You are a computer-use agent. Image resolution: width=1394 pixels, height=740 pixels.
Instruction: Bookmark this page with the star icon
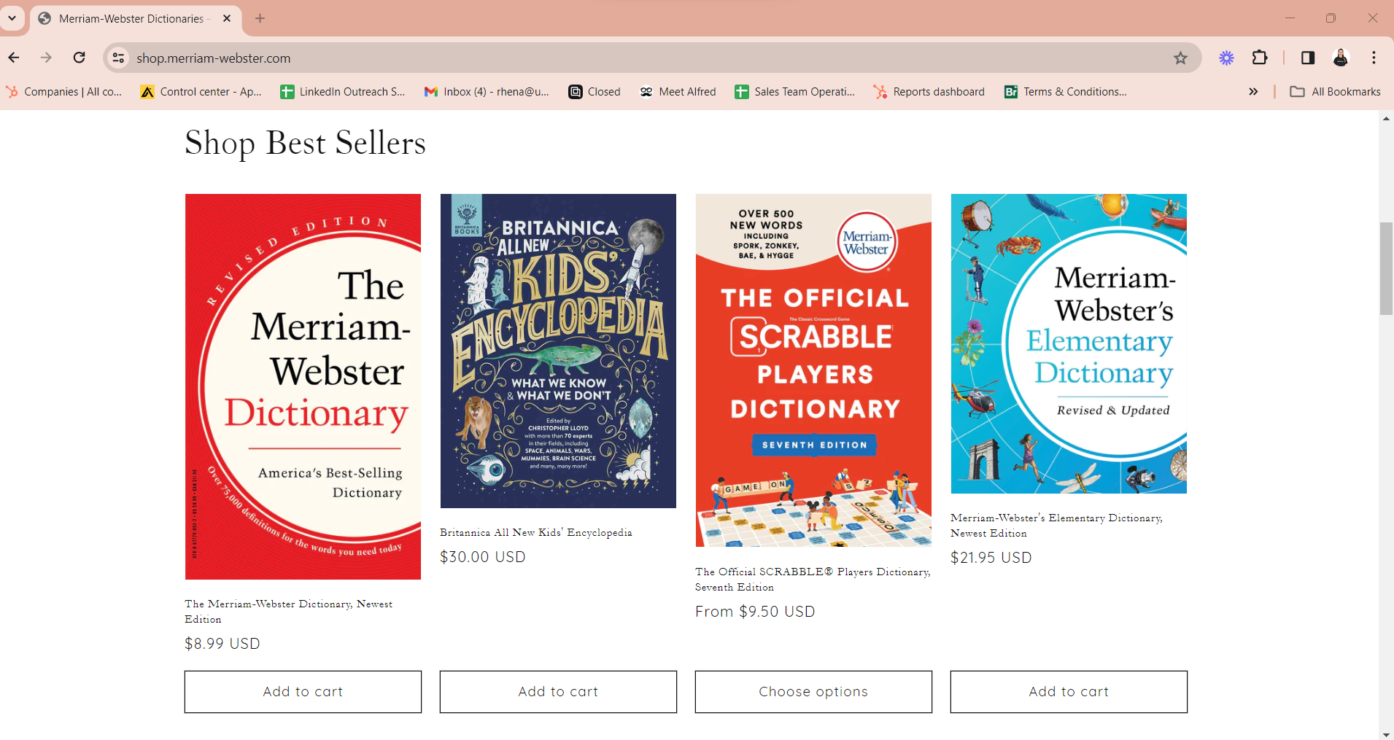(1180, 58)
